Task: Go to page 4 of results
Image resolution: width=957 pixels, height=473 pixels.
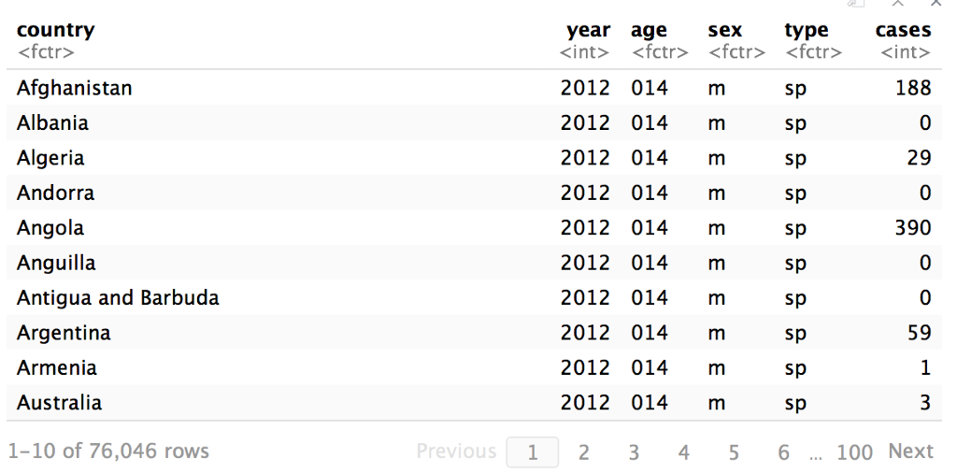Action: pyautogui.click(x=683, y=452)
